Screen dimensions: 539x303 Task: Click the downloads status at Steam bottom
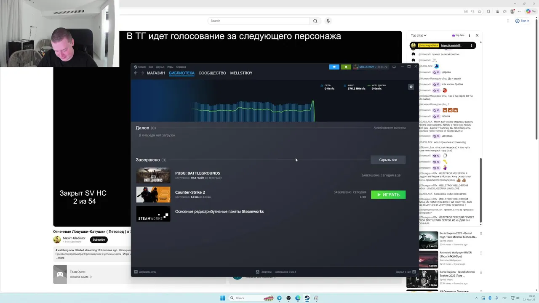click(276, 272)
